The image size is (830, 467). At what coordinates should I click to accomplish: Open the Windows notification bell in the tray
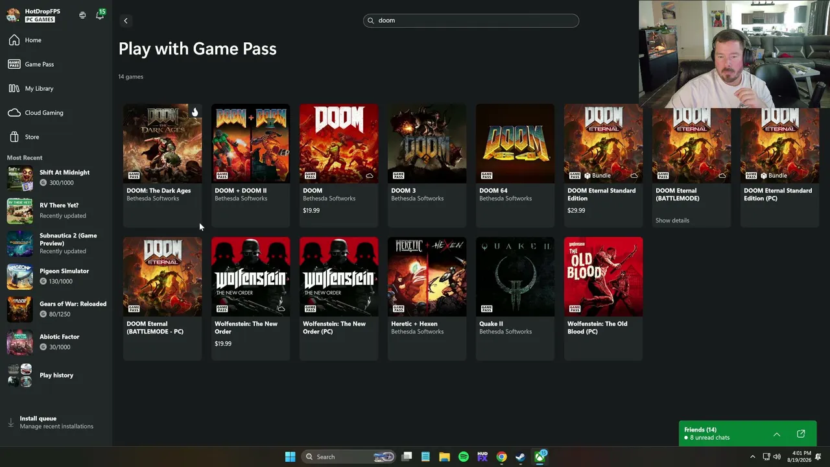(819, 457)
